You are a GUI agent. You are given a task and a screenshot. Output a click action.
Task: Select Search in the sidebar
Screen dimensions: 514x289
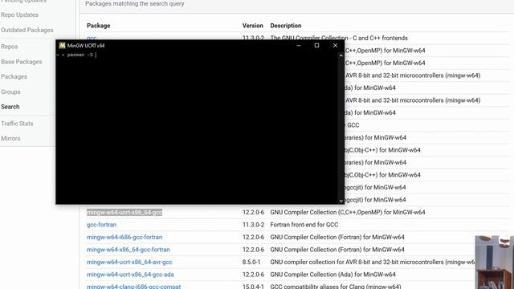(10, 107)
